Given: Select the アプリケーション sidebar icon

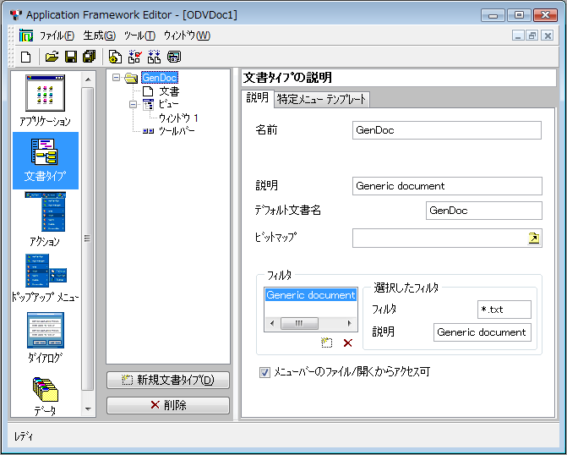Looking at the screenshot, I should point(45,101).
